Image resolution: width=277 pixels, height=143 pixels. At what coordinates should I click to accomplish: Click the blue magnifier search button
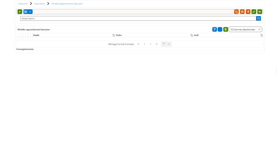tap(258, 18)
